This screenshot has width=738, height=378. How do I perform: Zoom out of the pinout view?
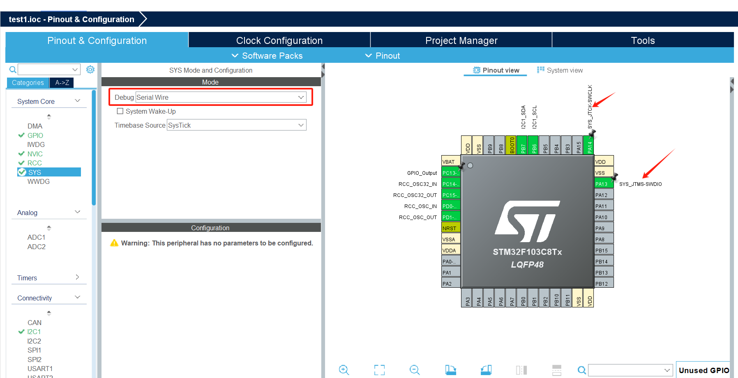(415, 370)
